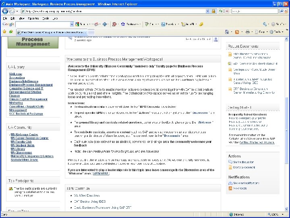The width and height of the screenshot is (290, 218).
Task: Click the Start a discussion icon under Actions
Action: [230, 162]
